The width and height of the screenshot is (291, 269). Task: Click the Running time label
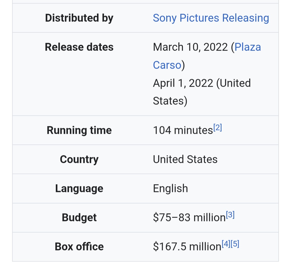point(79,130)
